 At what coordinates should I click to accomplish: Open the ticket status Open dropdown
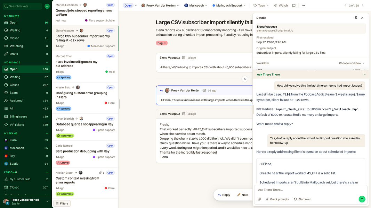click(130, 6)
